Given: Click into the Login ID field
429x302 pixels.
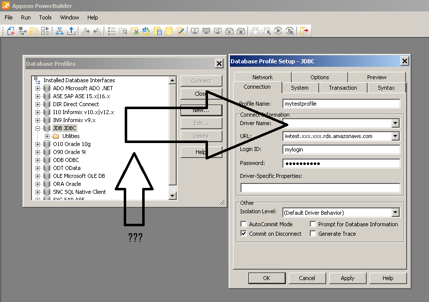Looking at the screenshot, I should coord(341,150).
